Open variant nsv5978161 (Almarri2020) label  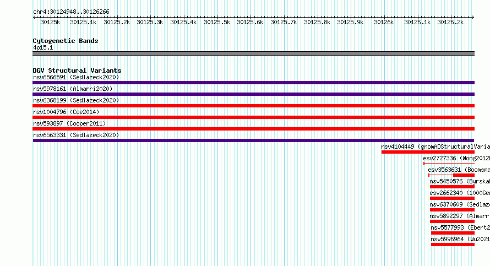point(73,89)
